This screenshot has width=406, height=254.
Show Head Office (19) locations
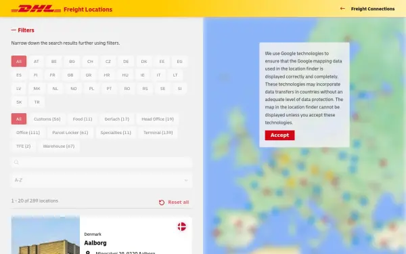click(x=158, y=119)
